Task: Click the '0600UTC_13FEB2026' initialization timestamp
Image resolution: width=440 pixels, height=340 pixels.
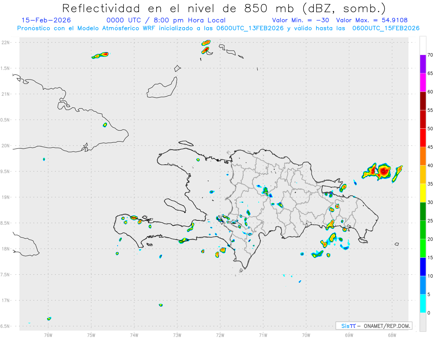Action: point(250,28)
